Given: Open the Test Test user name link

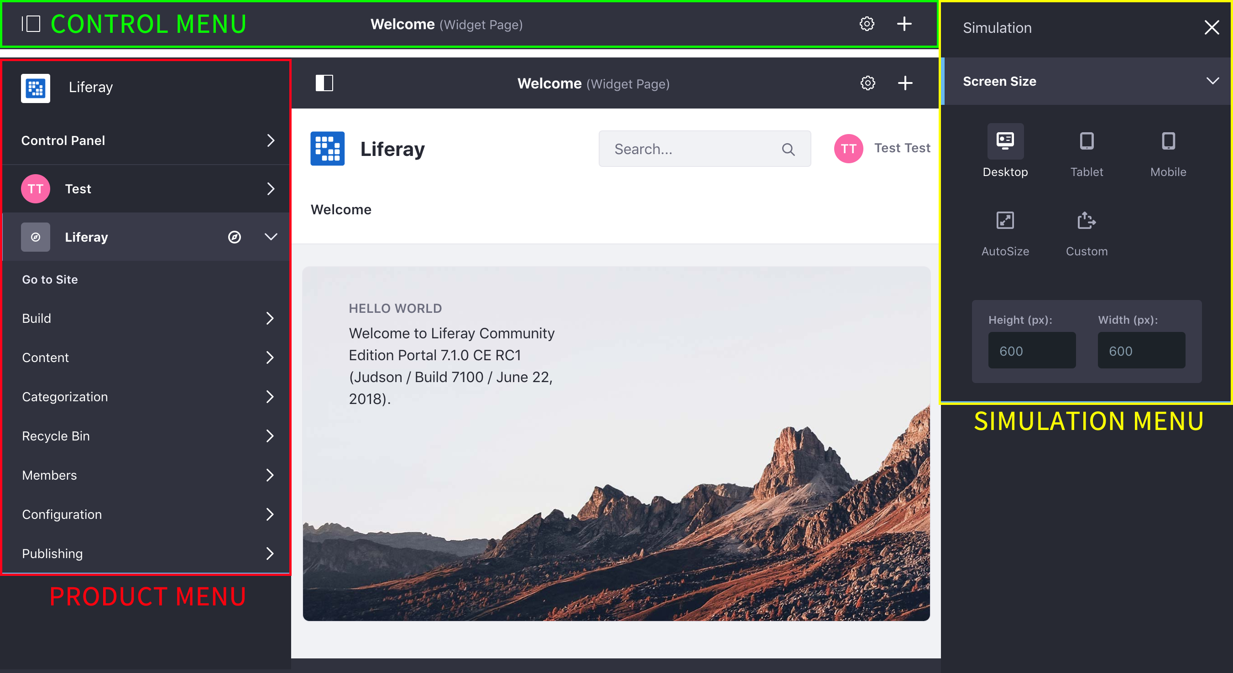Looking at the screenshot, I should (902, 148).
